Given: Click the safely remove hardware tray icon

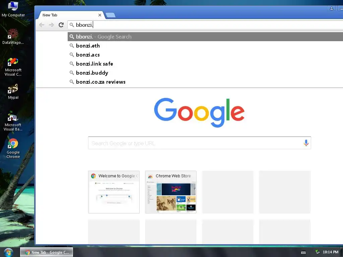Looking at the screenshot, I should click(318, 252).
